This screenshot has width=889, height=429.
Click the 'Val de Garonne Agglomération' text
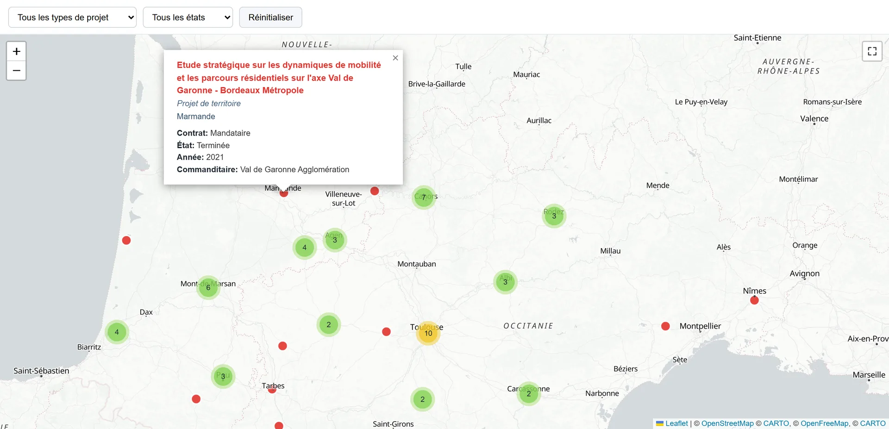point(294,169)
